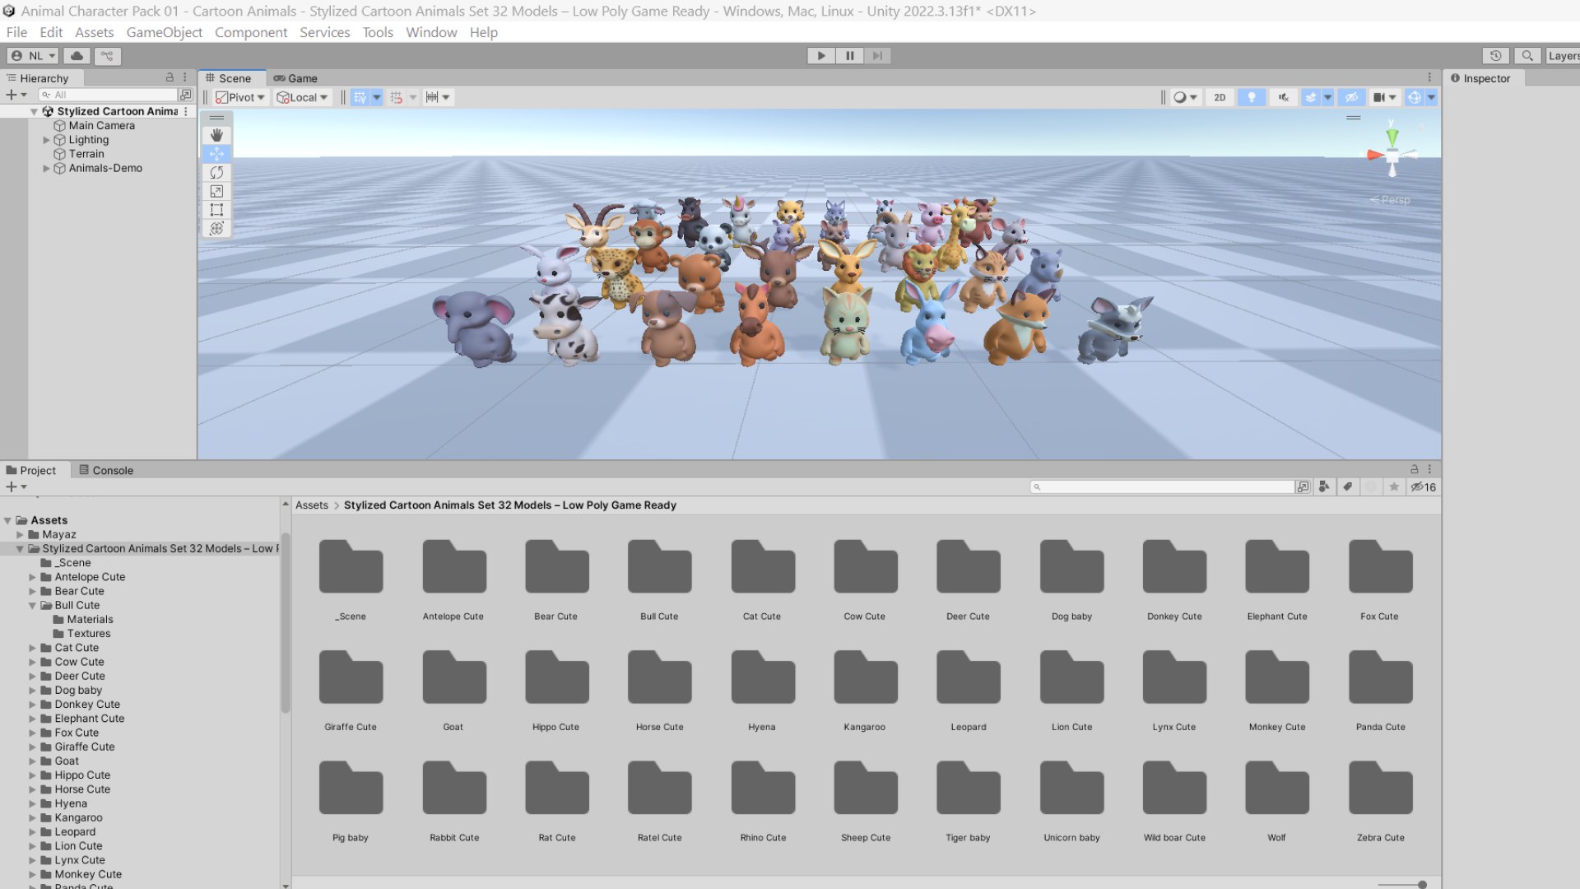The image size is (1580, 889).
Task: Open Layers dropdown
Action: coord(1563,56)
